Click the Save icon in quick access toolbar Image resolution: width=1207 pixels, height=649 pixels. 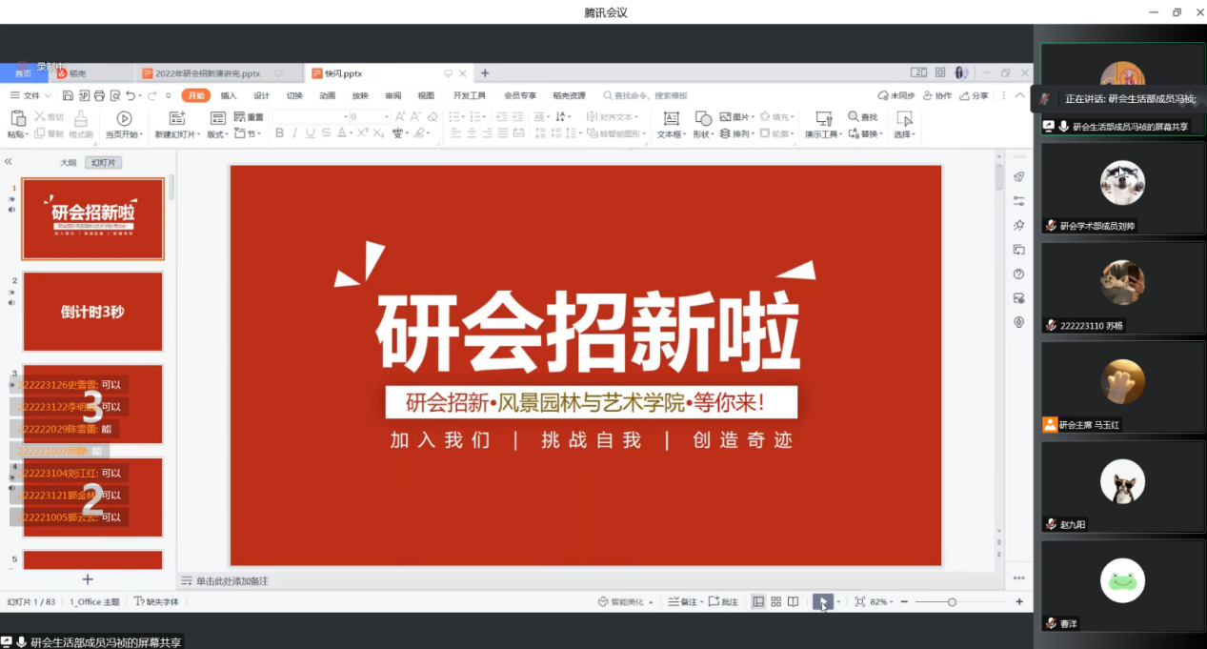click(x=68, y=95)
